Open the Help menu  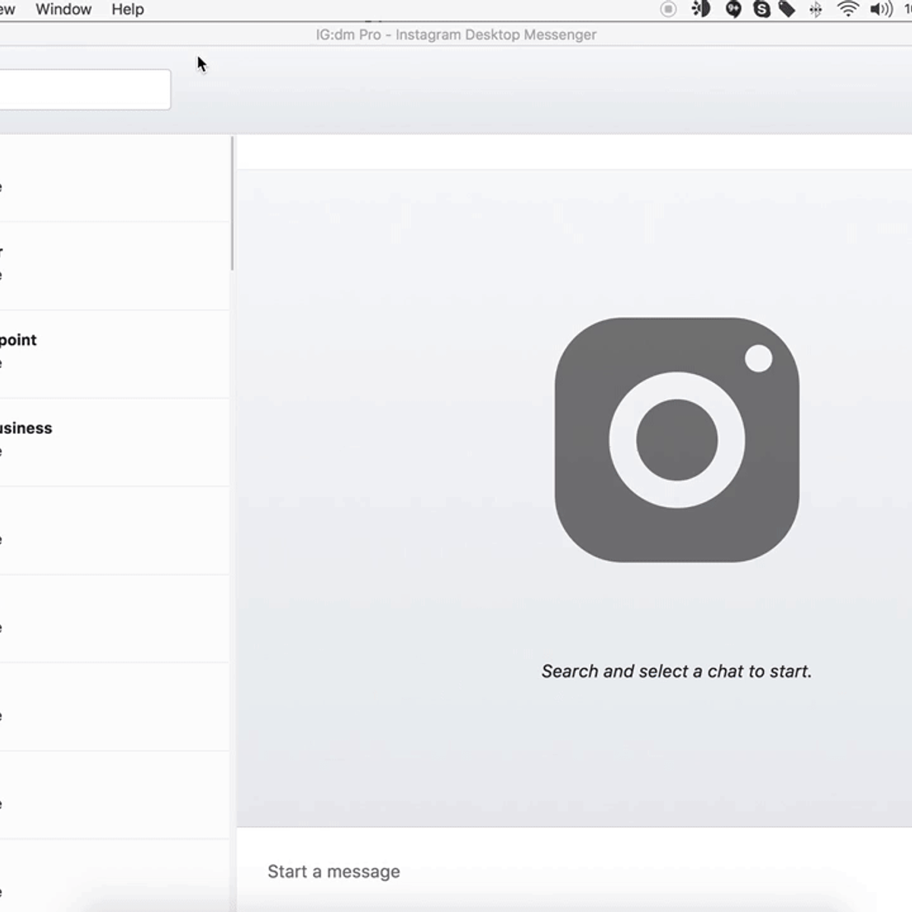click(127, 9)
